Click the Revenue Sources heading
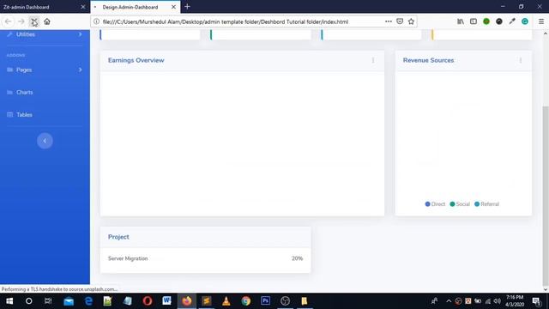This screenshot has height=309, width=549. pyautogui.click(x=428, y=60)
